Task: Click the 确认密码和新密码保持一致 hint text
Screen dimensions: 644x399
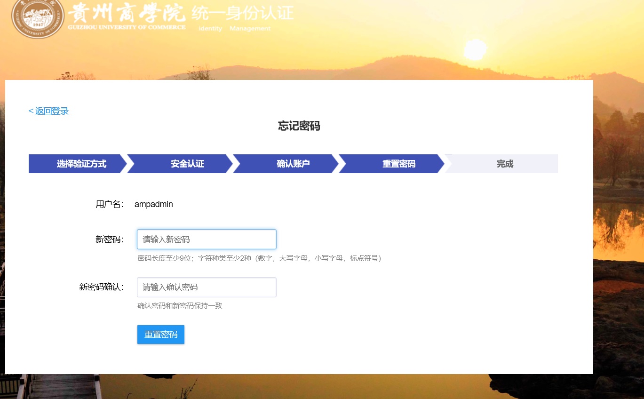Action: point(180,306)
